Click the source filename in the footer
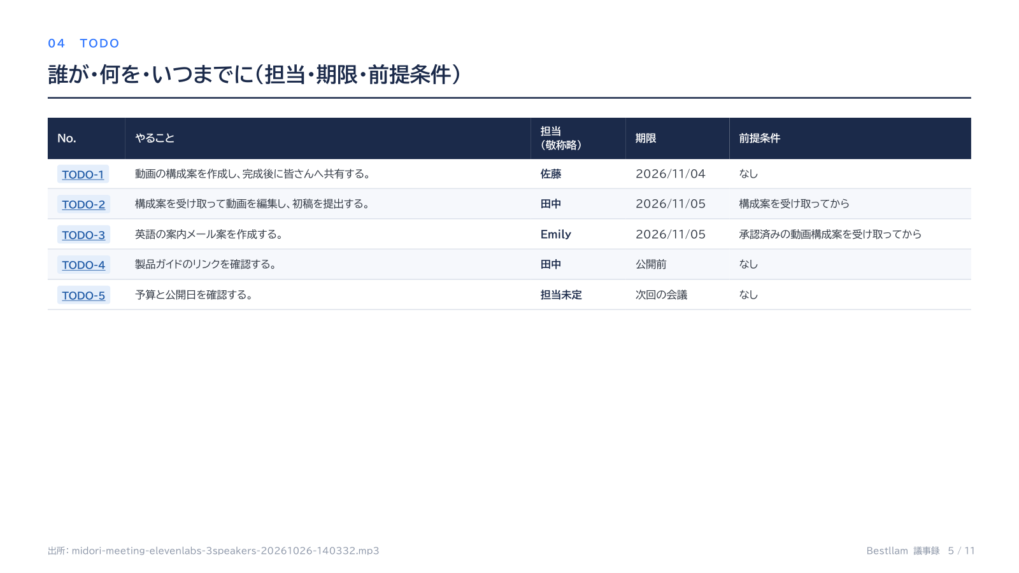The image size is (1019, 573). (x=225, y=551)
